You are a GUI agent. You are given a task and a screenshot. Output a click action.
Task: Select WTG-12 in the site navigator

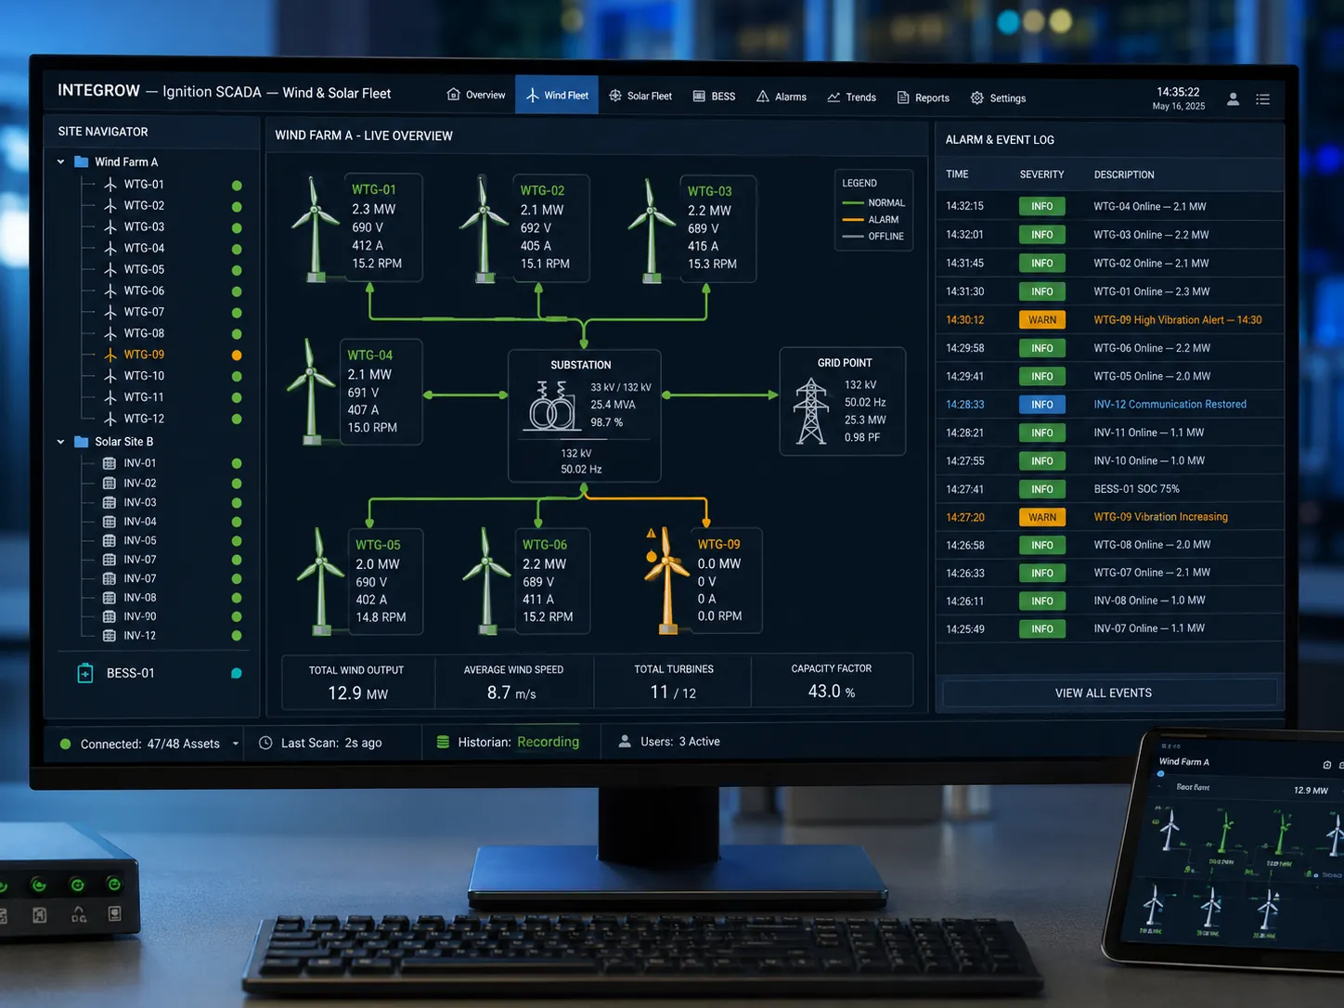tap(144, 419)
